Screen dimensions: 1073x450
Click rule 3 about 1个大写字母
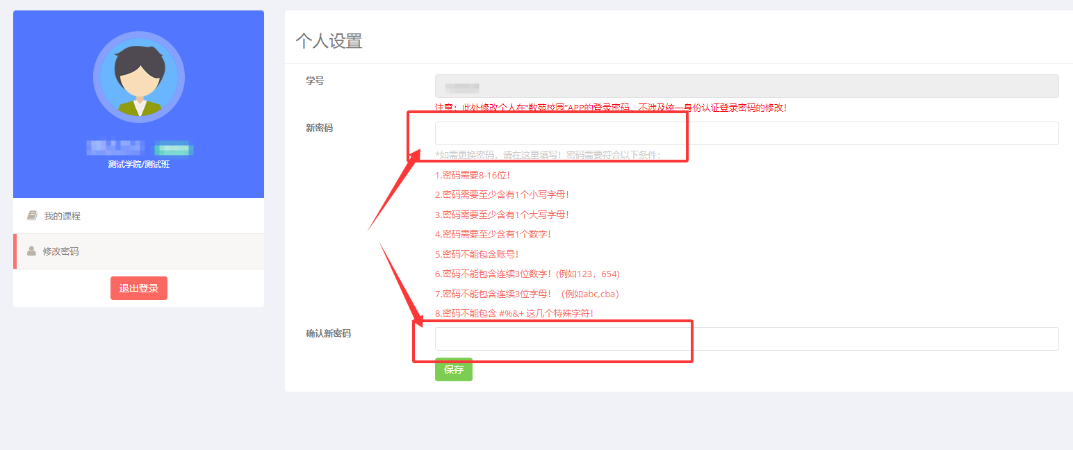coord(502,215)
